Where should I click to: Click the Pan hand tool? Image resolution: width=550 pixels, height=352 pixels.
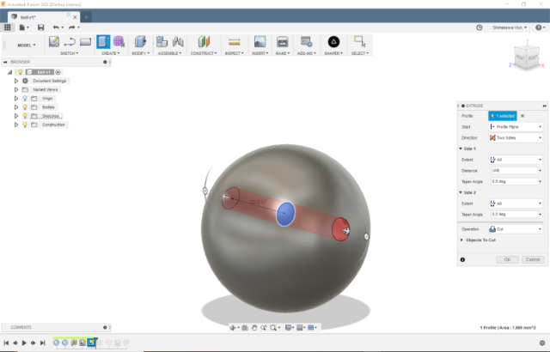[254, 328]
